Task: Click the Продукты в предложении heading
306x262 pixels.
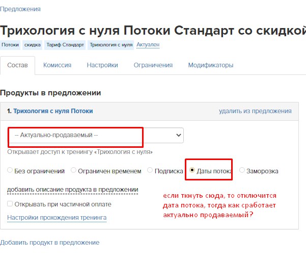Action: [x=50, y=93]
